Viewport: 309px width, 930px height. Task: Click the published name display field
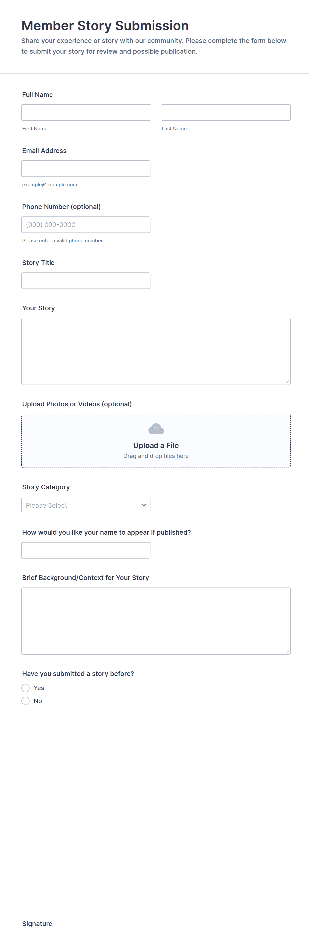(86, 550)
